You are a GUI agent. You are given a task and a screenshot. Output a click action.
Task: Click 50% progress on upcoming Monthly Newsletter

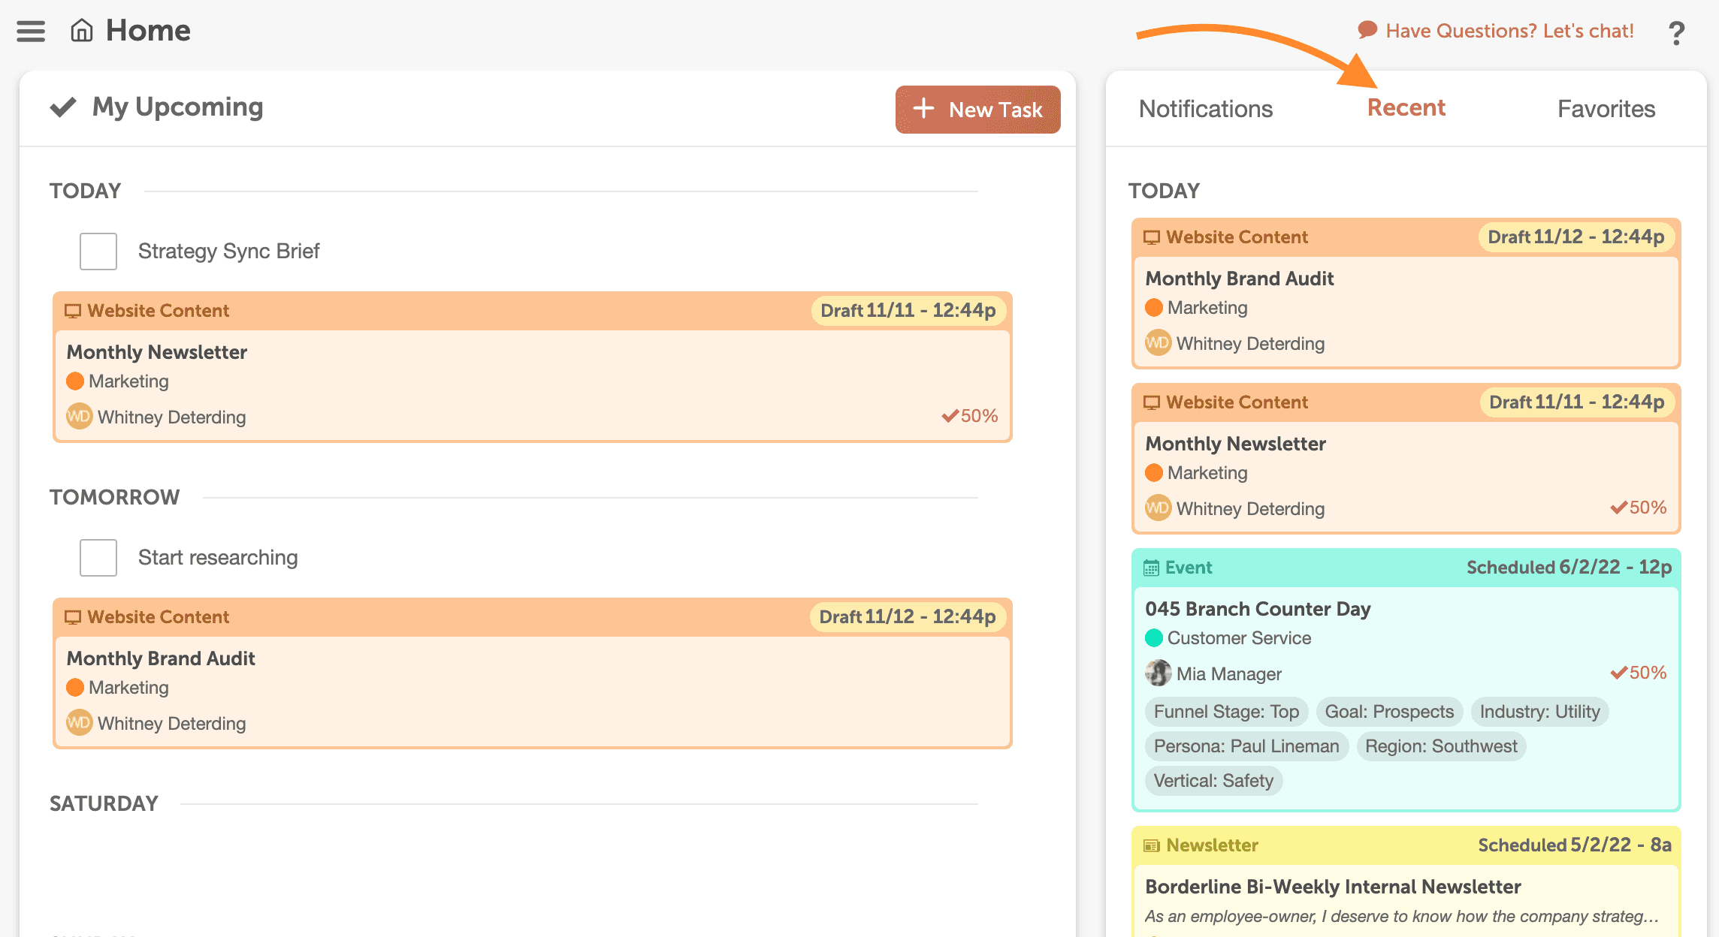click(x=970, y=416)
